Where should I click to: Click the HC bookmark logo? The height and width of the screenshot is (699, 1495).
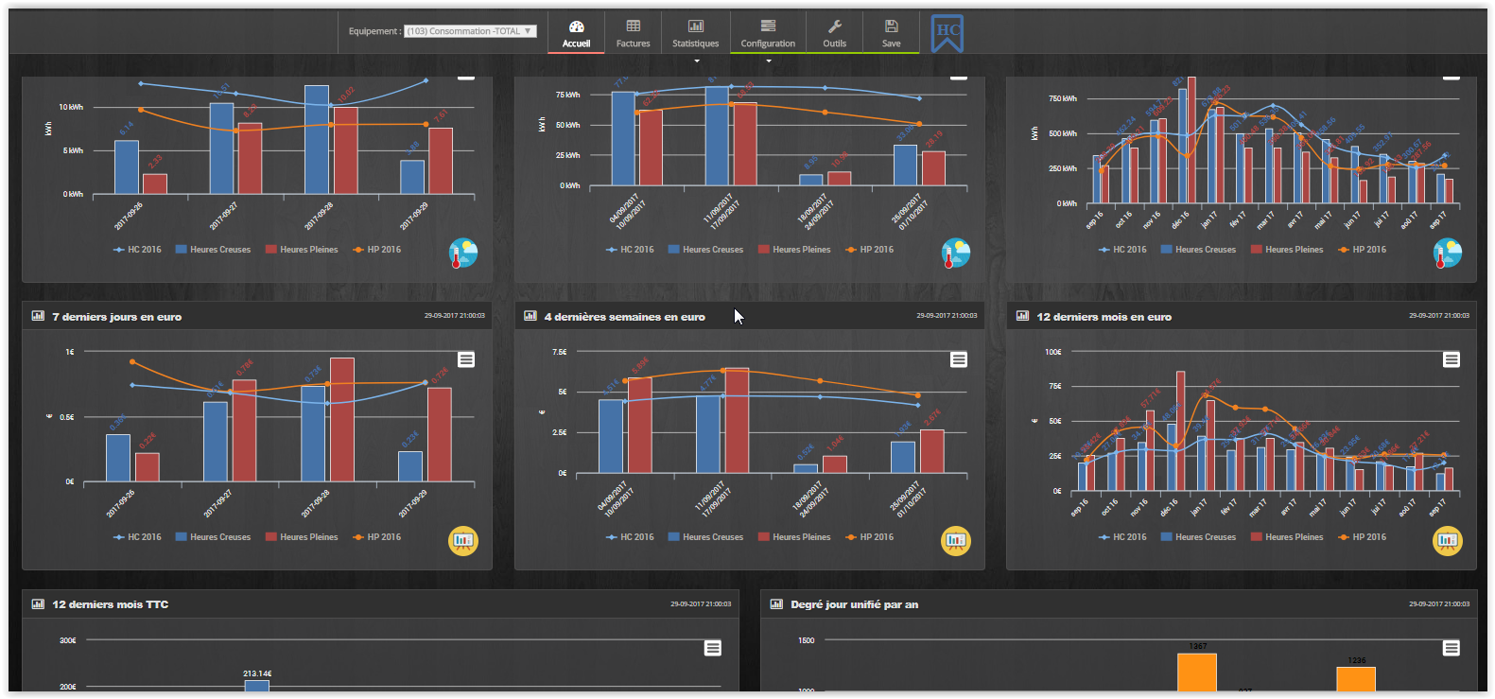pos(947,33)
